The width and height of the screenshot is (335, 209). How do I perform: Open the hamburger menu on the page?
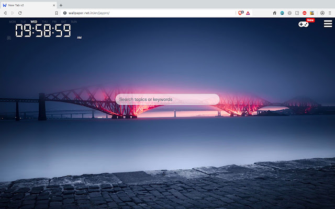[x=328, y=24]
